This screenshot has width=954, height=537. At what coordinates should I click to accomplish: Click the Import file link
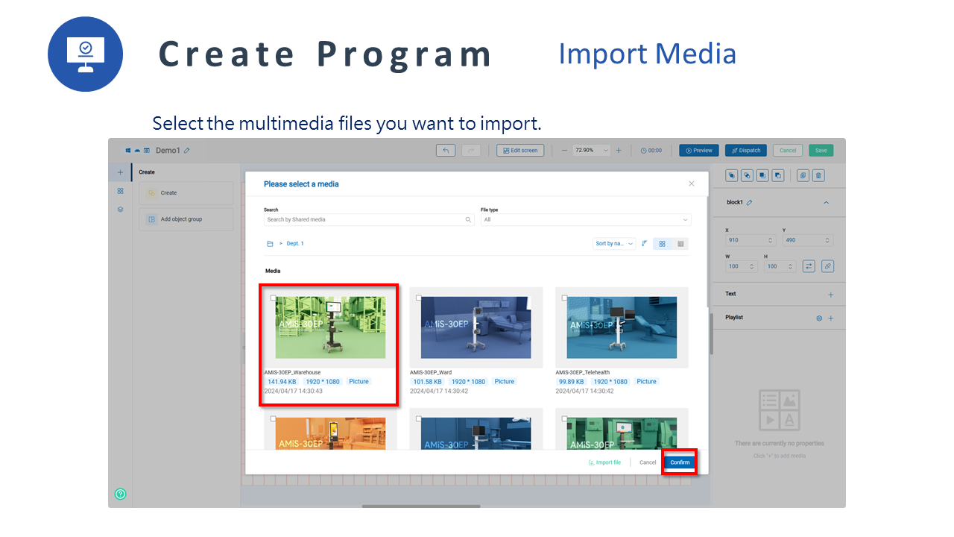point(604,462)
